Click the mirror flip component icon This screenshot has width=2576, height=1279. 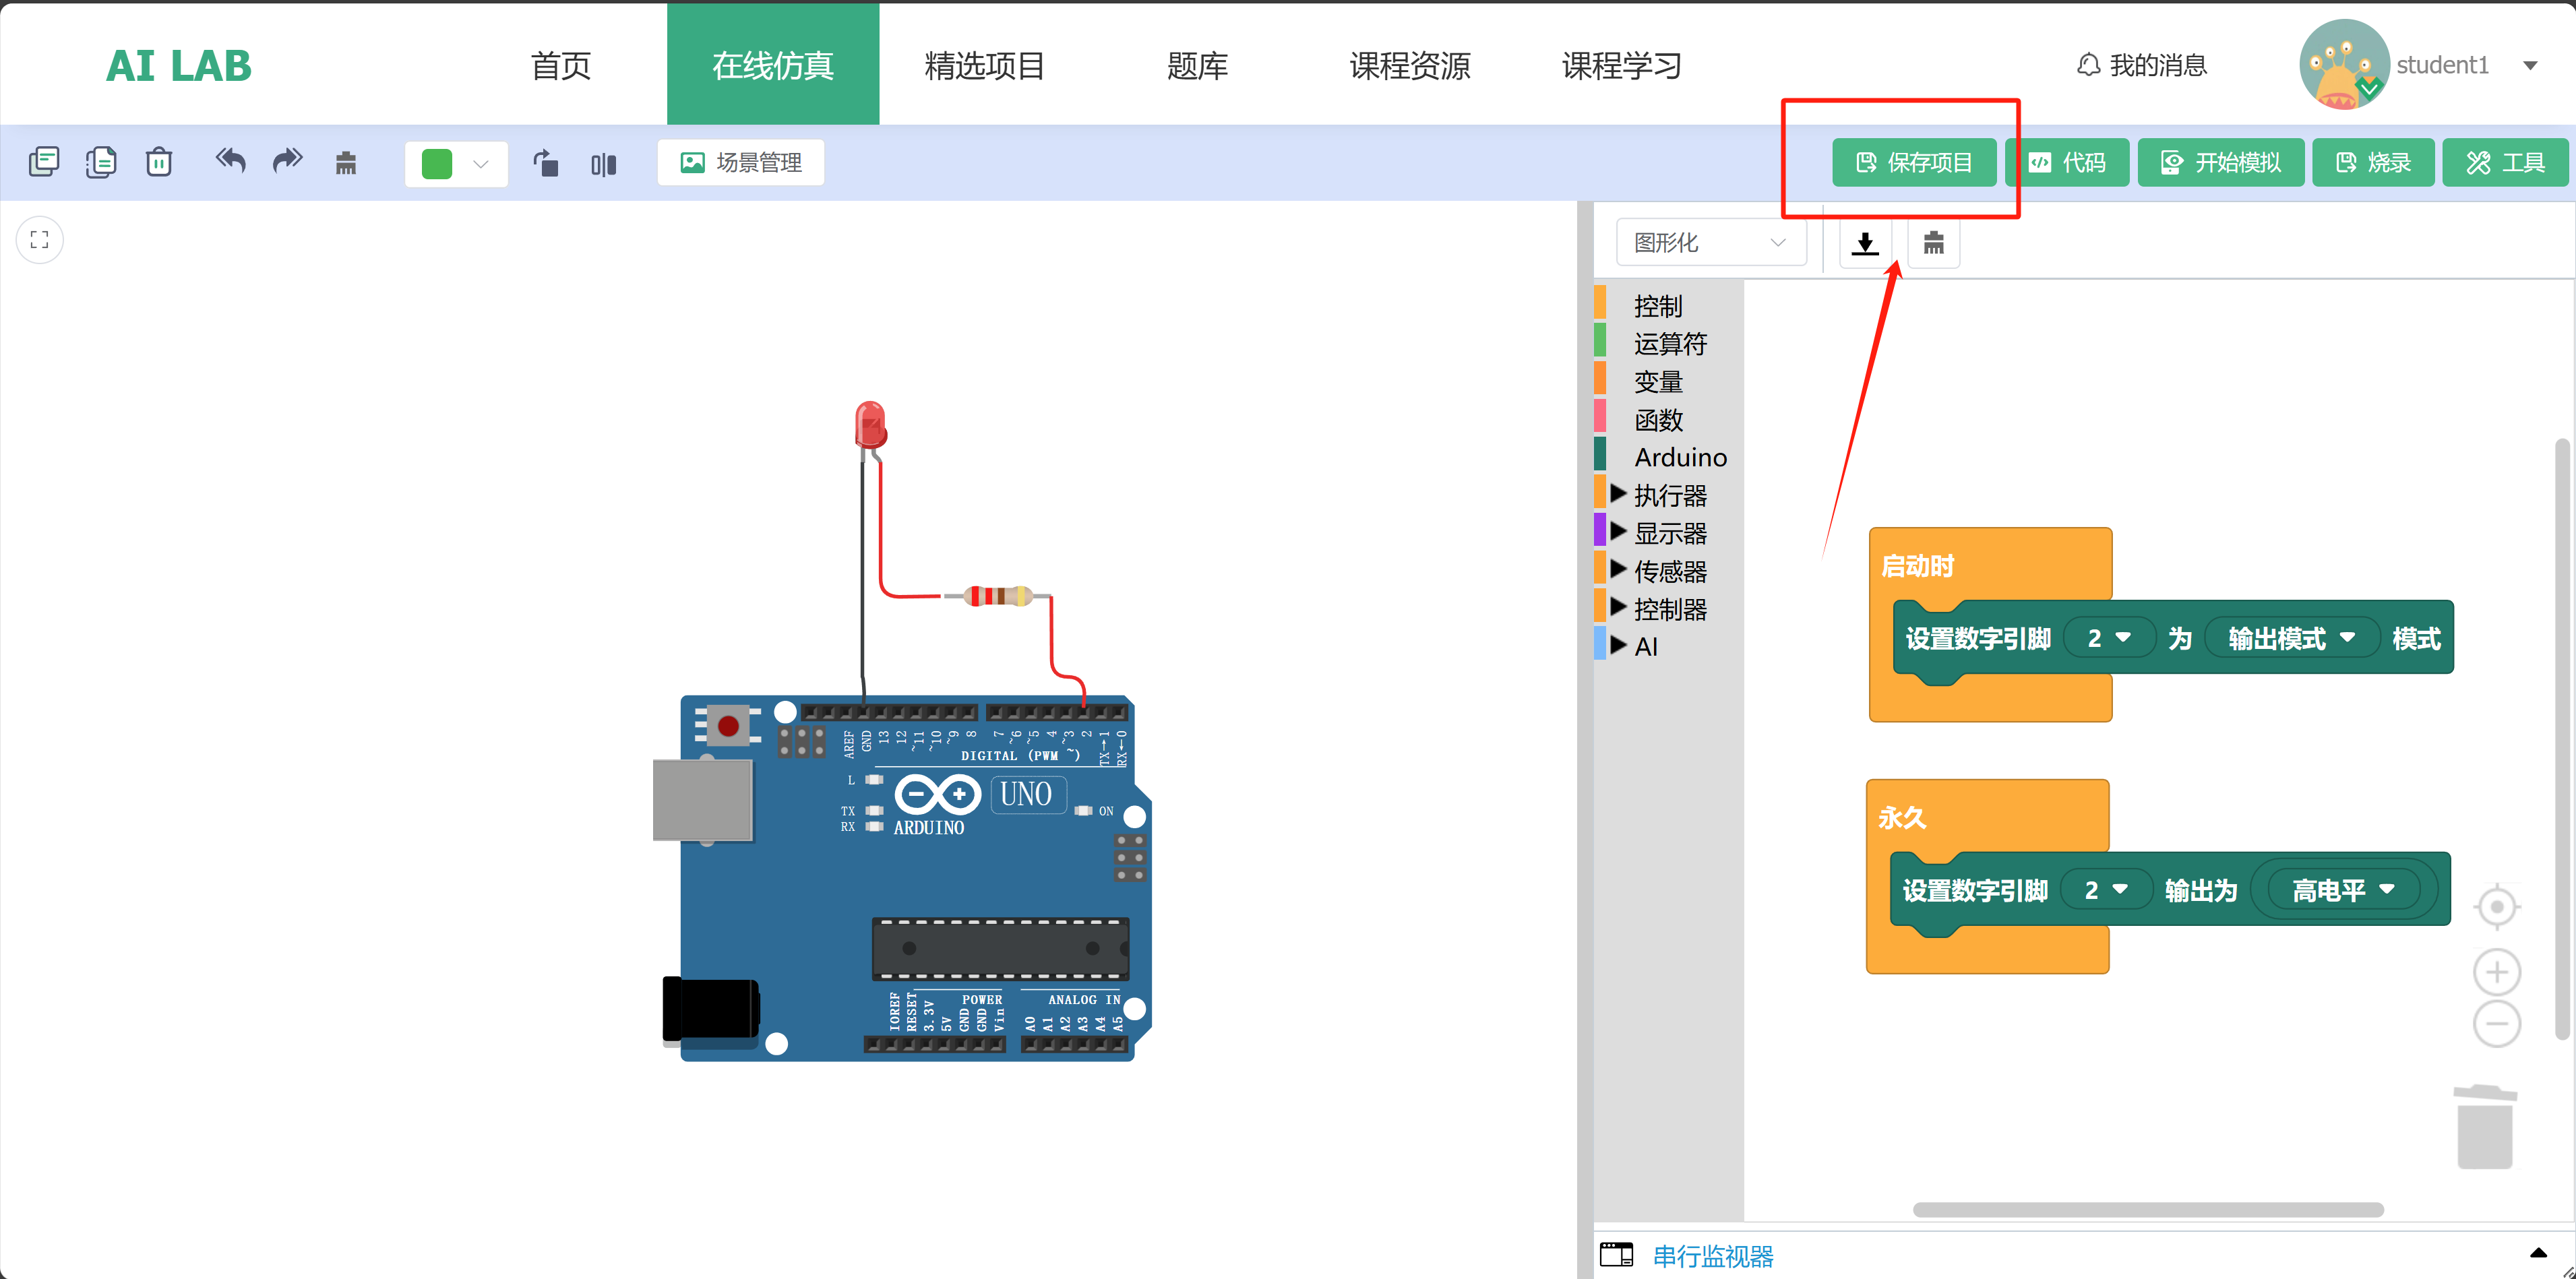[x=603, y=164]
